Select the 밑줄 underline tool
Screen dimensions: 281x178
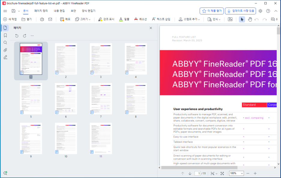point(124,19)
